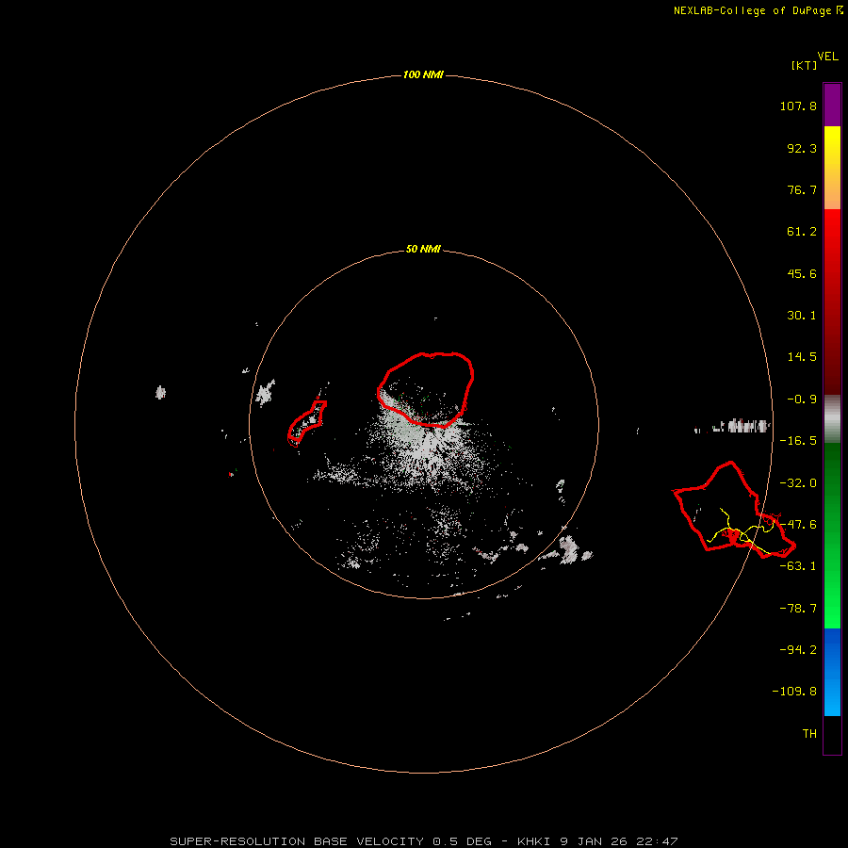
Task: Pick the green segment of the color bar
Action: click(832, 535)
